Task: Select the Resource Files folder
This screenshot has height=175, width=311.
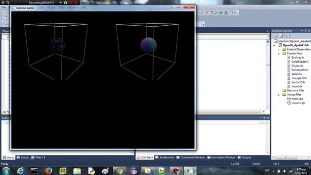Action: point(295,90)
